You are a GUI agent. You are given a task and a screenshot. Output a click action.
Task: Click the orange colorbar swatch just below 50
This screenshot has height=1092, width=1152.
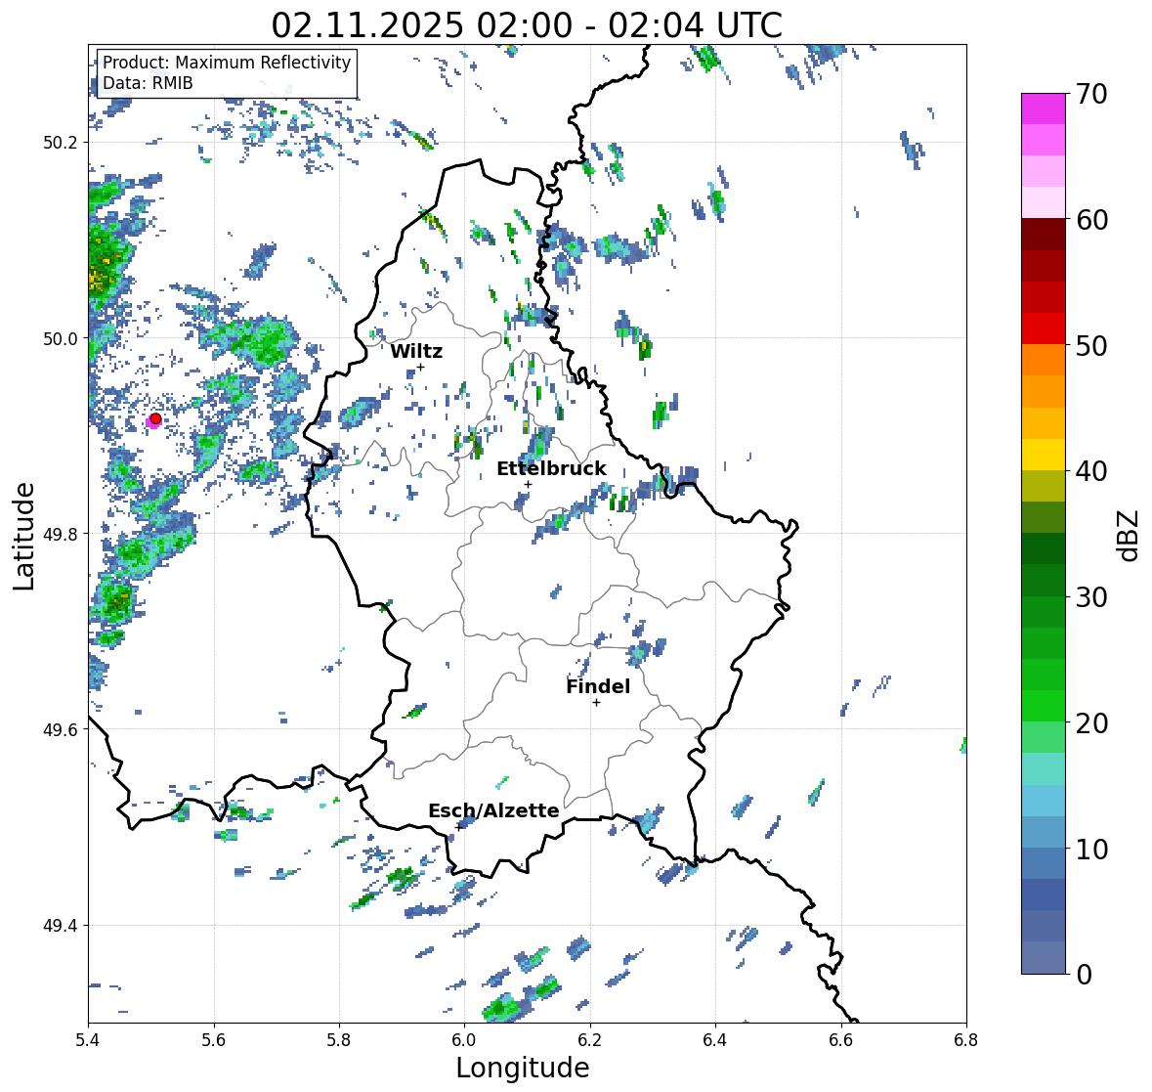pos(1044,360)
